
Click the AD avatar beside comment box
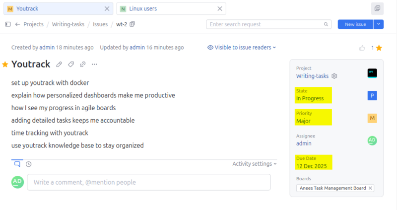tap(17, 182)
